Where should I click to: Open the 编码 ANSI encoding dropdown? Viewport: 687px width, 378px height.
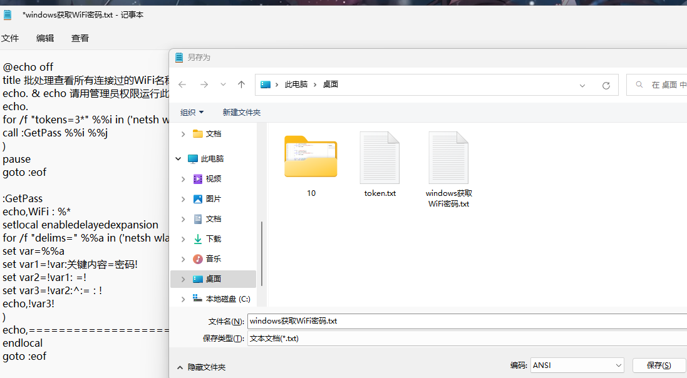pyautogui.click(x=577, y=365)
